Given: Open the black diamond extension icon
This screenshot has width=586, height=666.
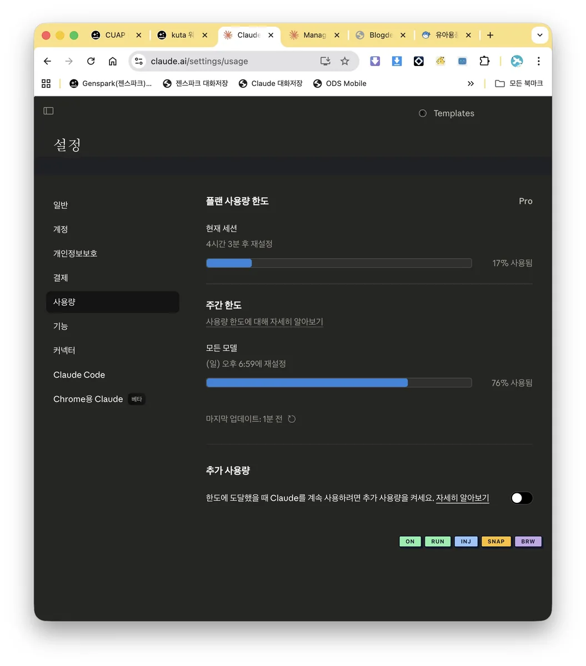Looking at the screenshot, I should [419, 61].
